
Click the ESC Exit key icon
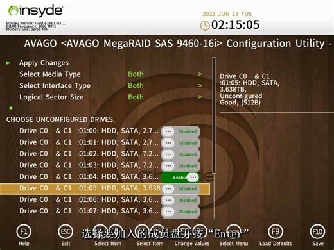(x=66, y=232)
